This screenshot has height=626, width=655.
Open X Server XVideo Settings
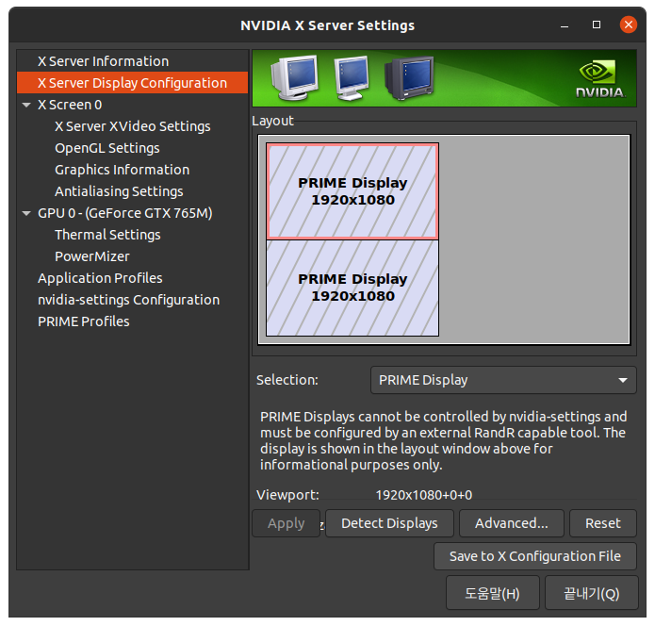(133, 126)
